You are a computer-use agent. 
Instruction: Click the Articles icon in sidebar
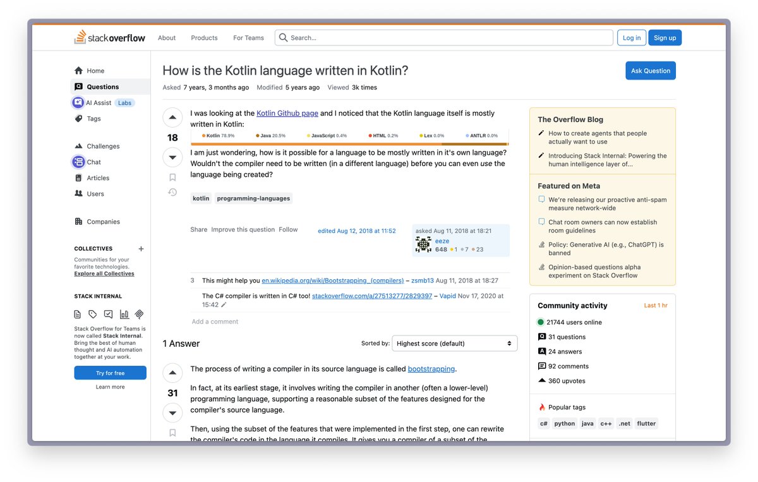pos(78,178)
